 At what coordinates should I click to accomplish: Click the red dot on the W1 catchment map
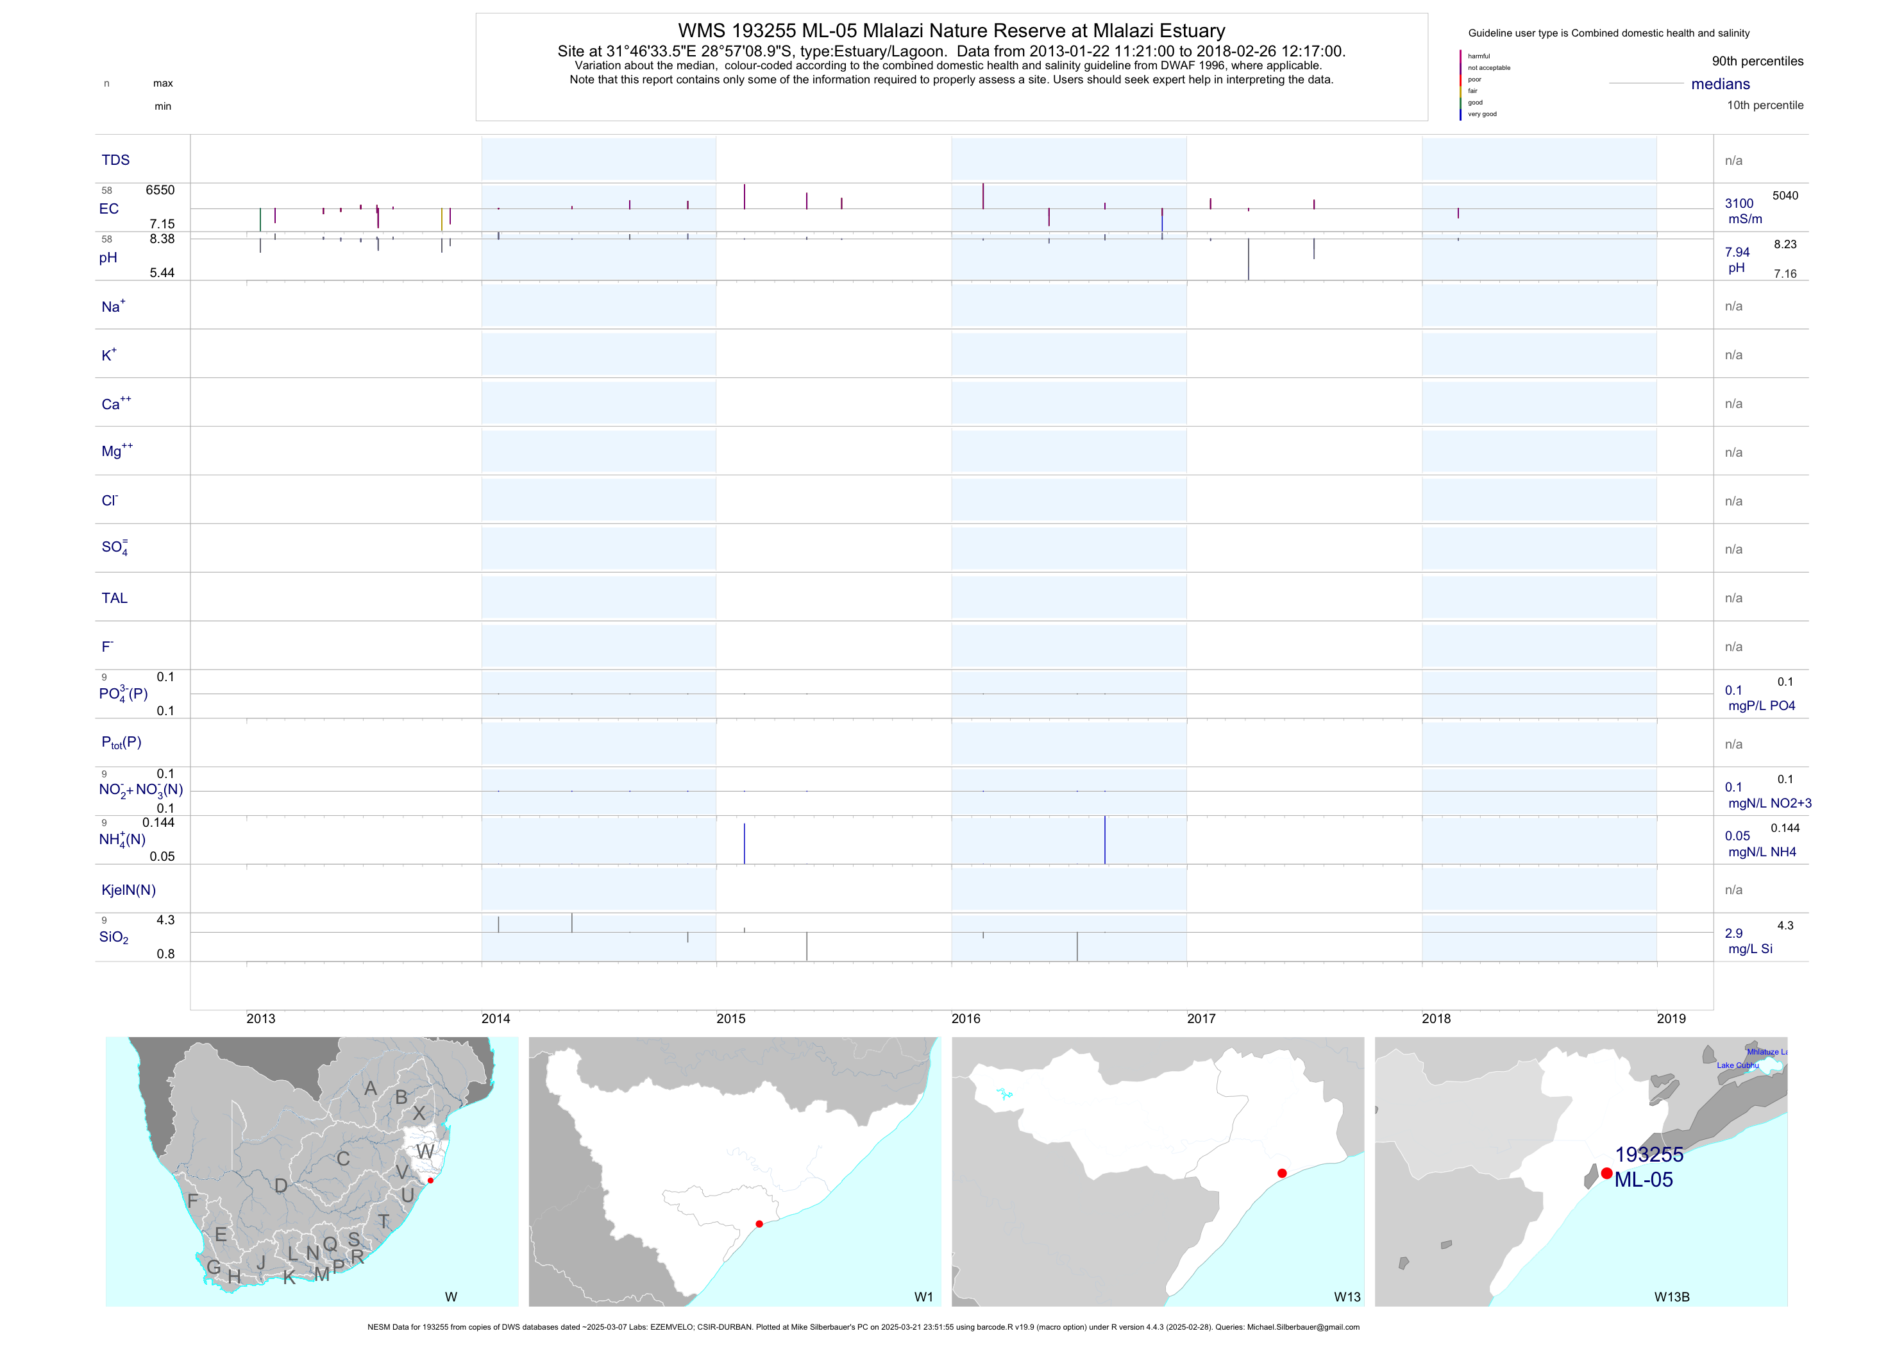[759, 1223]
